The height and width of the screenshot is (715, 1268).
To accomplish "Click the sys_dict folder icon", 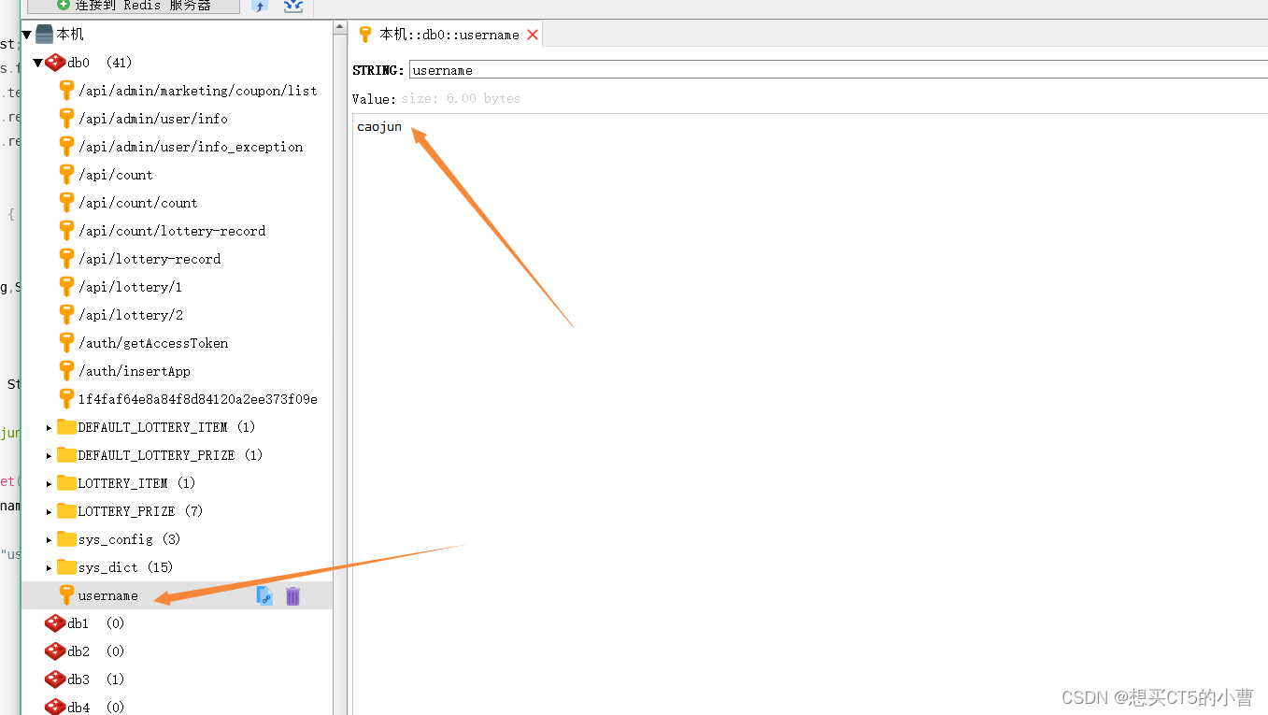I will coord(66,567).
